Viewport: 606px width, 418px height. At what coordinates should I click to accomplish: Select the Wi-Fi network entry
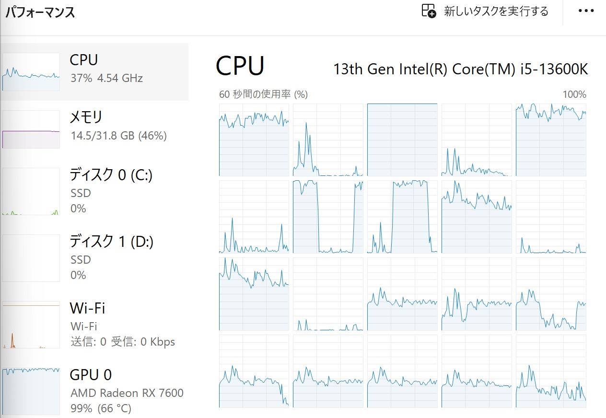point(95,325)
